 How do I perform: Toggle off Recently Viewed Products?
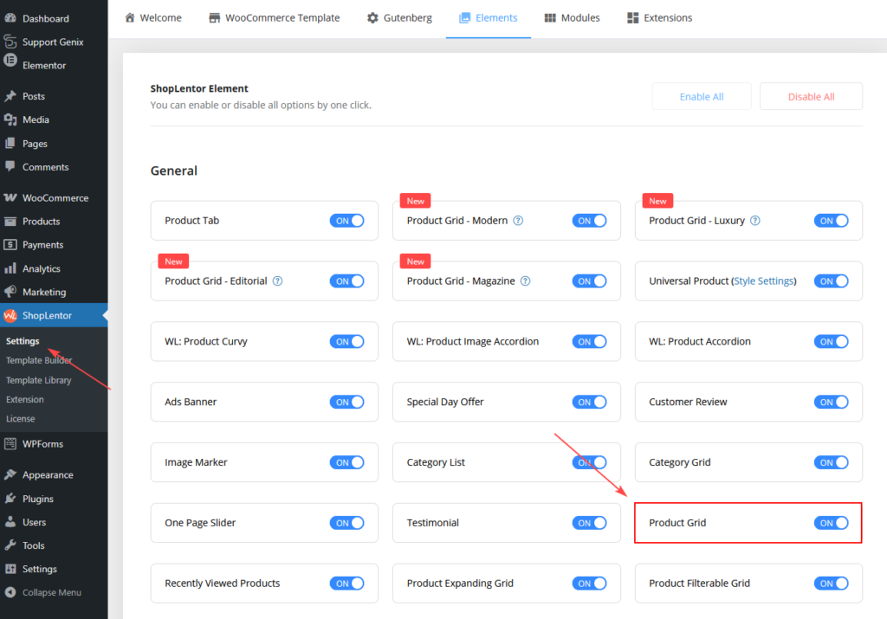pos(347,583)
